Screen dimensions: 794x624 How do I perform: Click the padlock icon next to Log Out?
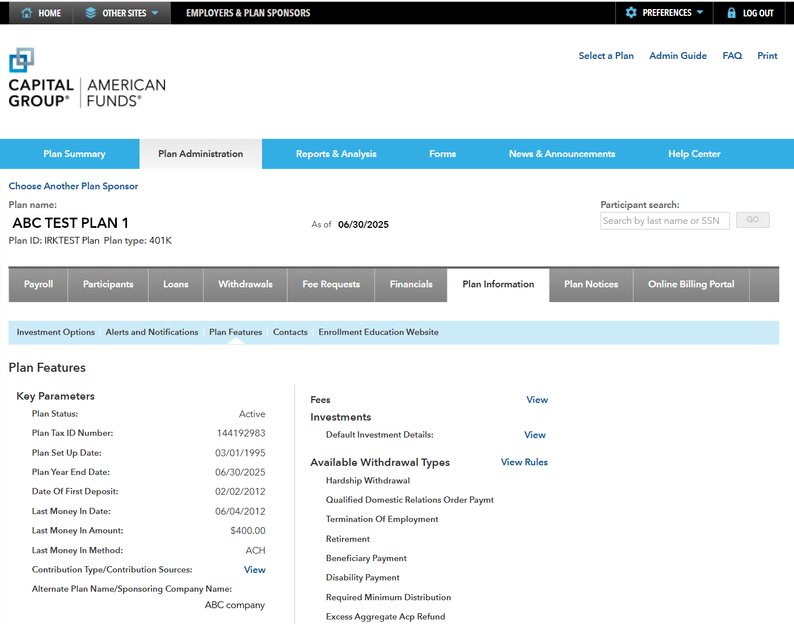(x=730, y=13)
